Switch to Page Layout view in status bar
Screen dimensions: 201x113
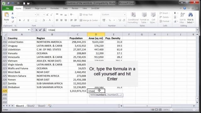[156, 110]
